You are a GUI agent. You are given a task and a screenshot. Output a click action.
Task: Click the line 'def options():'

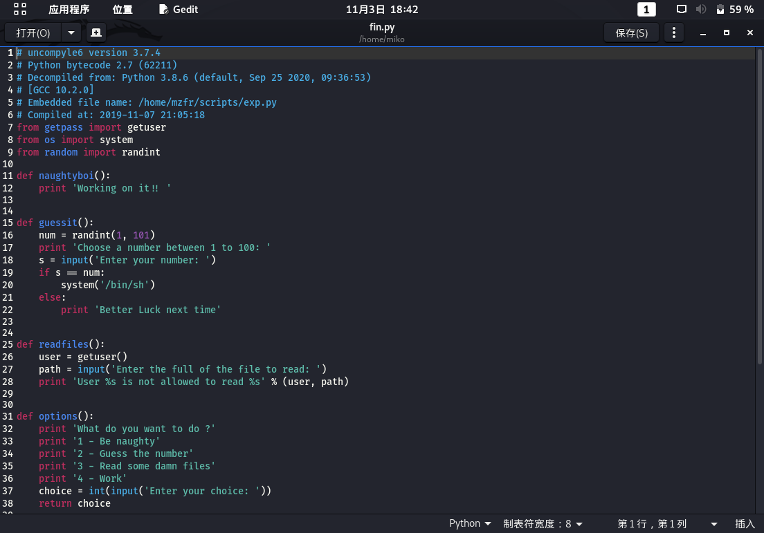(55, 416)
